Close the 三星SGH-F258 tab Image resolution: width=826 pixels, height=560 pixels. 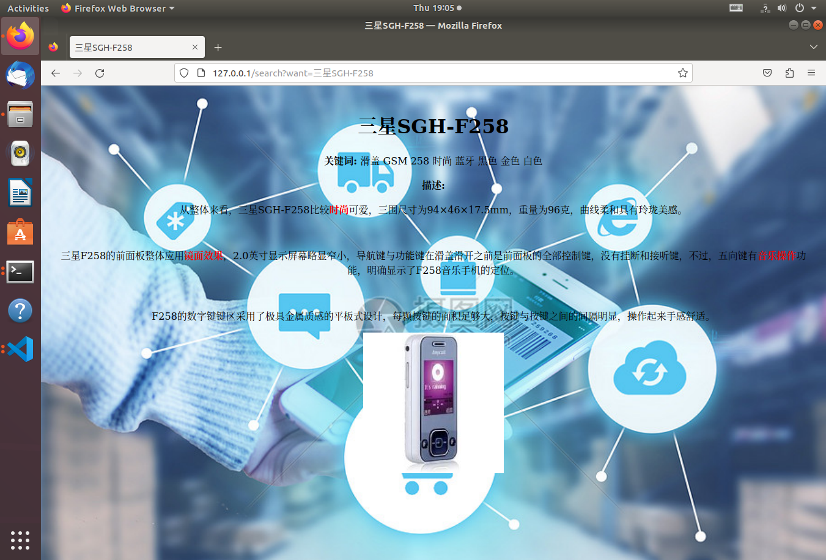(195, 47)
